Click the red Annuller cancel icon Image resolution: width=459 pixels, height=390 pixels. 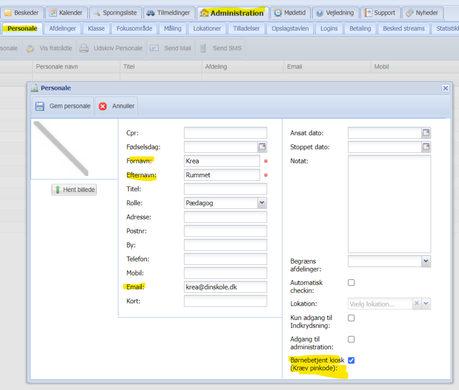click(x=103, y=106)
